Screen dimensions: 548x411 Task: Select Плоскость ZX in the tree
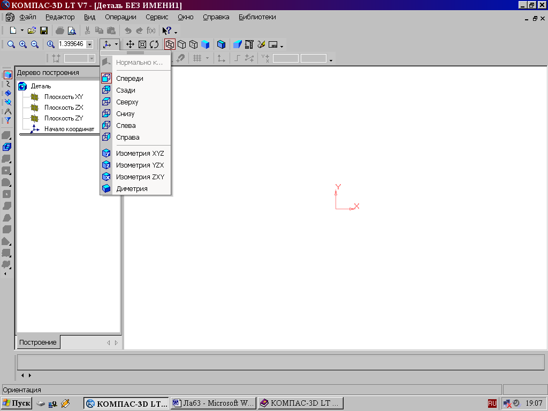pos(64,108)
